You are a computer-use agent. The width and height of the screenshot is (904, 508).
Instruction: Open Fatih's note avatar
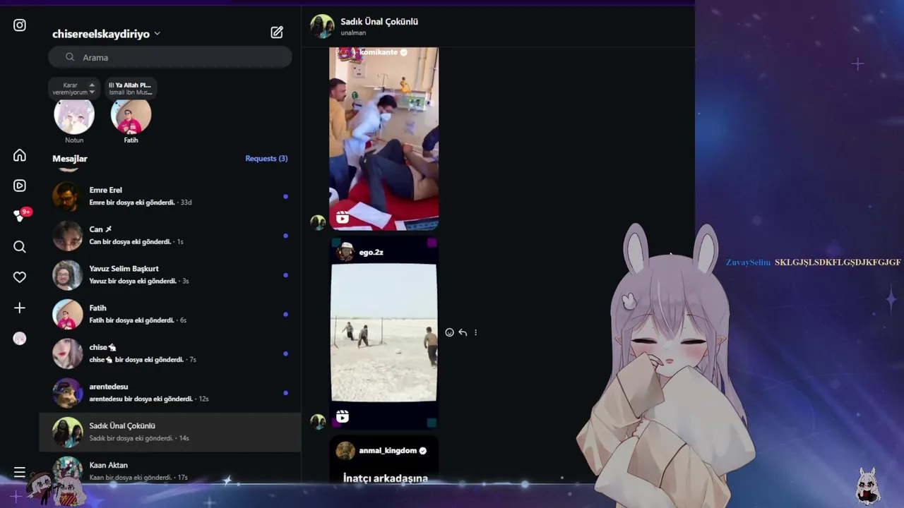(x=131, y=116)
